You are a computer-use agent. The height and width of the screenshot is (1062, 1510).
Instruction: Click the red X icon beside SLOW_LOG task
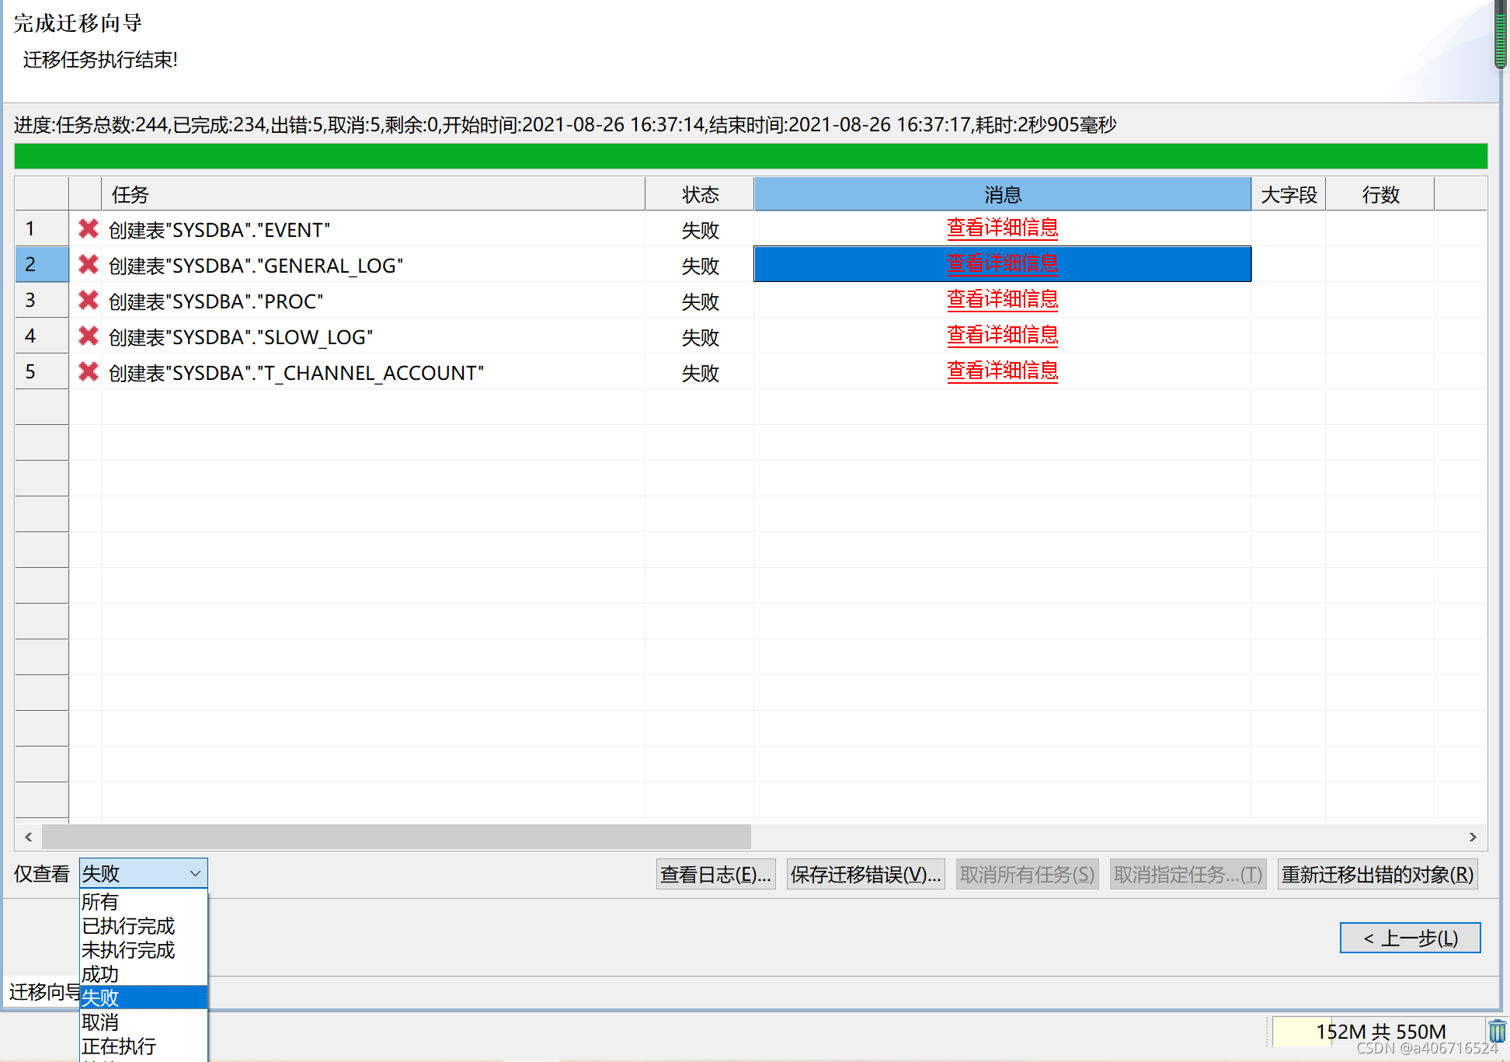tap(89, 336)
